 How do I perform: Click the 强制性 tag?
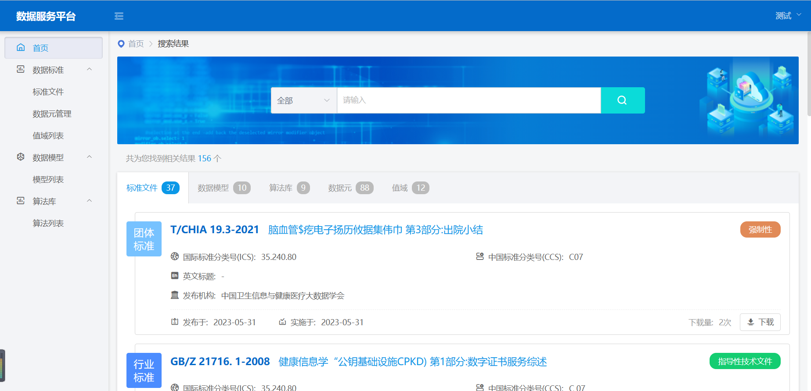coord(761,230)
